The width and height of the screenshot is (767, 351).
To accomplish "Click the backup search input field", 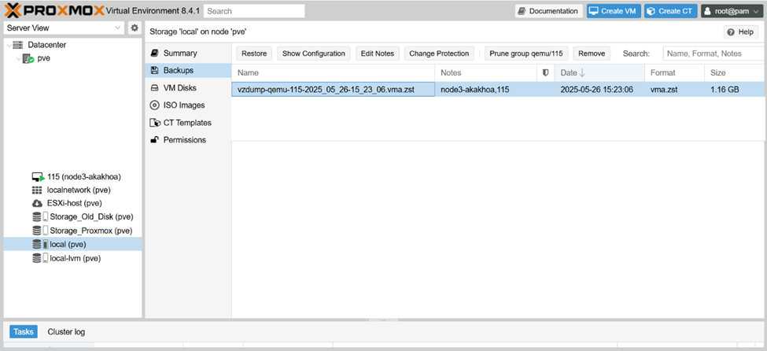I will tap(711, 54).
